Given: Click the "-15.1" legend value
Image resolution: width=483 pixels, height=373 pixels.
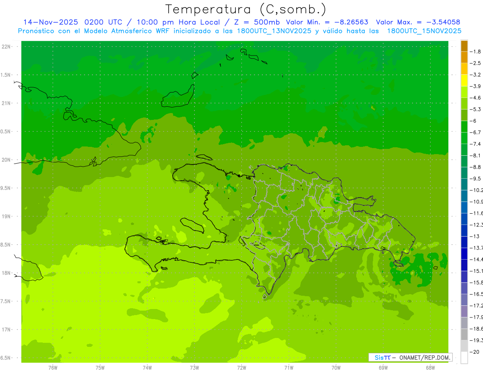Looking at the screenshot, I should point(476,271).
